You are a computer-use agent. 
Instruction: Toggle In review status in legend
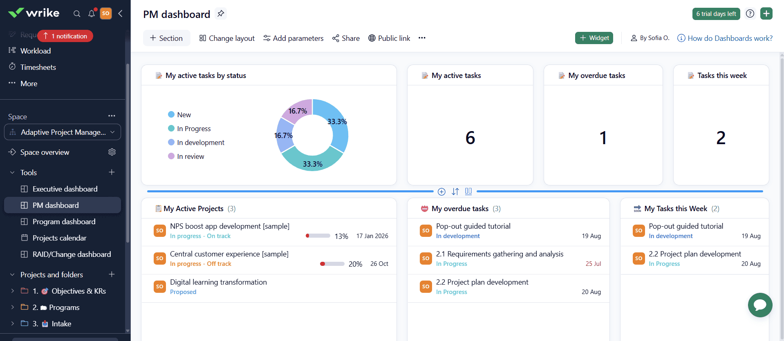186,156
